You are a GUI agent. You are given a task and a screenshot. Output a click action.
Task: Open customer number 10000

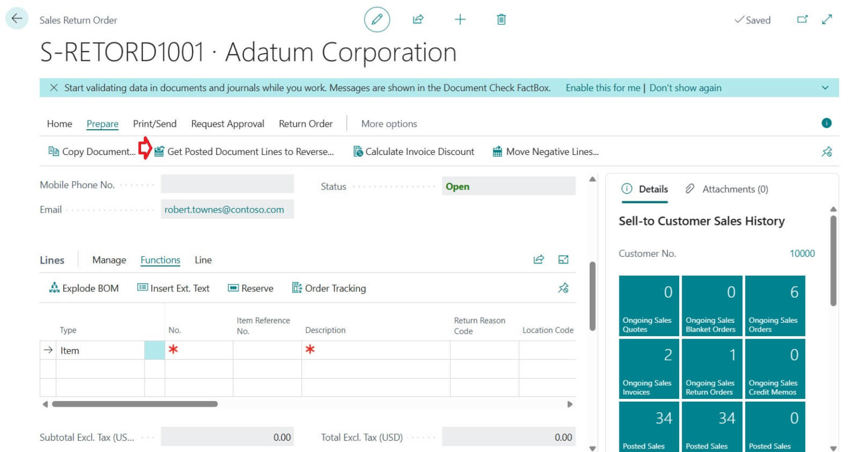coord(802,253)
